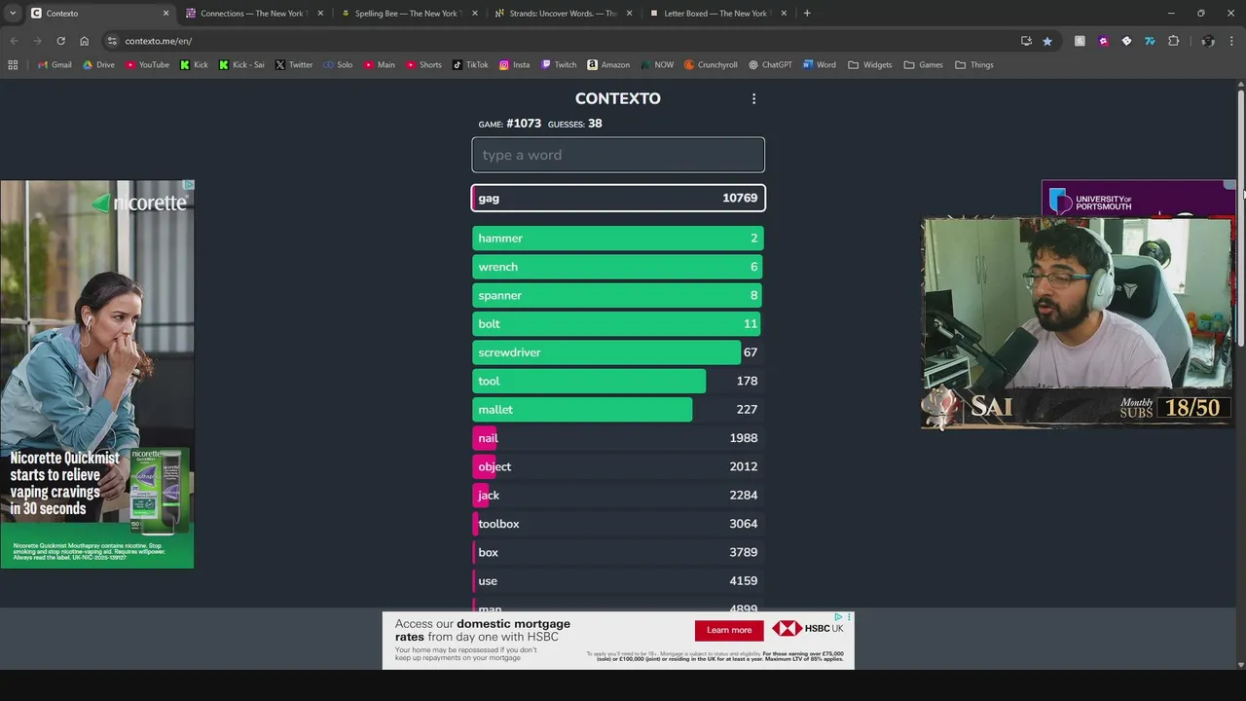Open the apps grid bookmark icon
This screenshot has height=701, width=1246.
click(x=13, y=65)
